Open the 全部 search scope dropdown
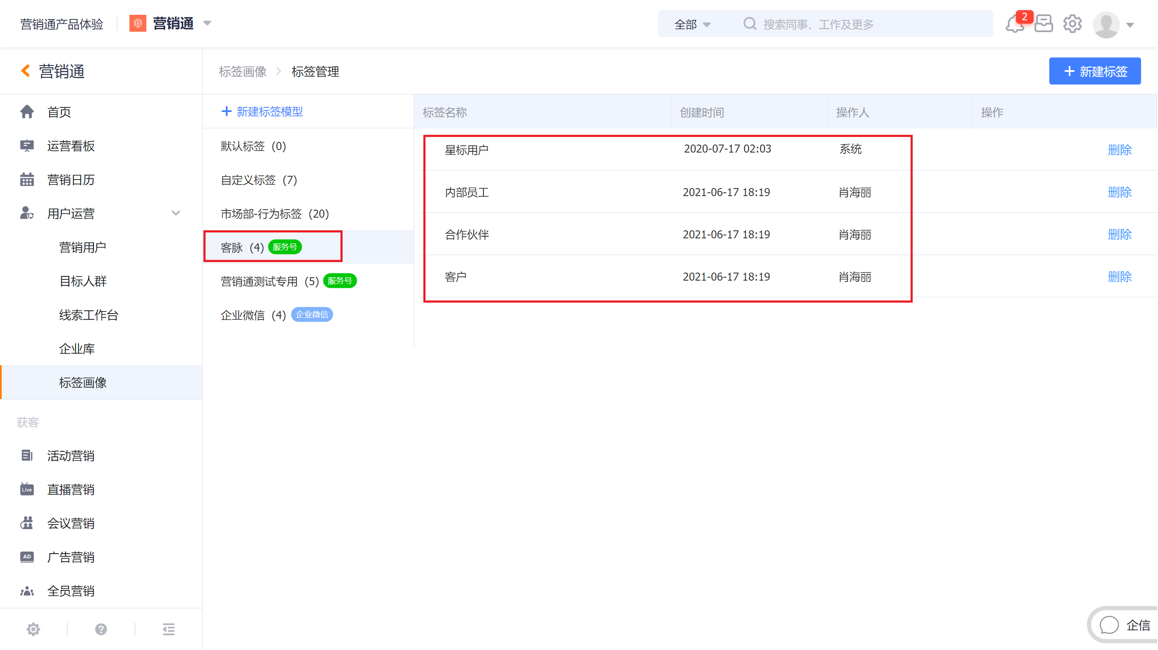This screenshot has height=650, width=1158. (692, 24)
